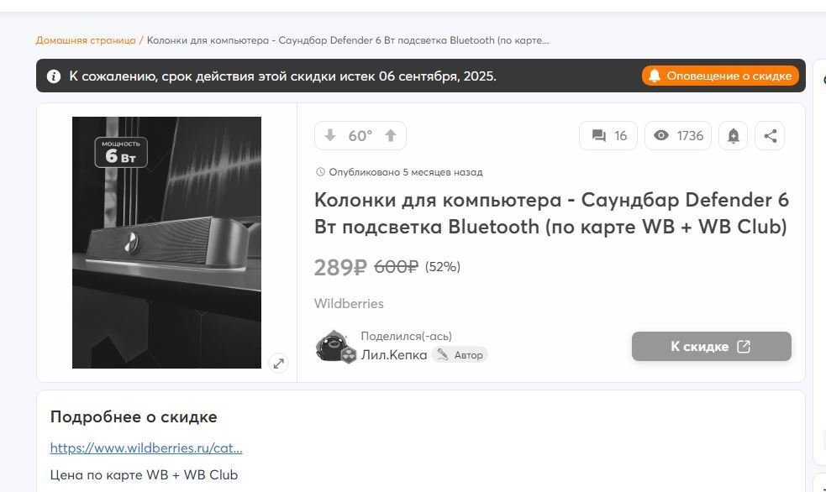The width and height of the screenshot is (826, 492).
Task: Click the product title heading
Action: click(551, 213)
